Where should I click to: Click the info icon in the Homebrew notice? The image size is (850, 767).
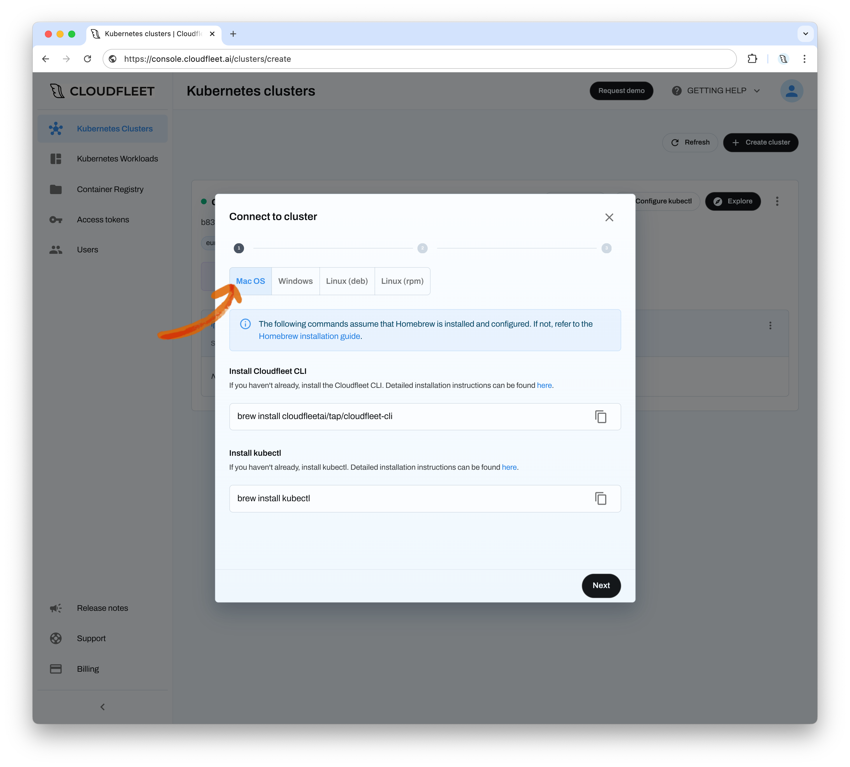click(x=245, y=324)
